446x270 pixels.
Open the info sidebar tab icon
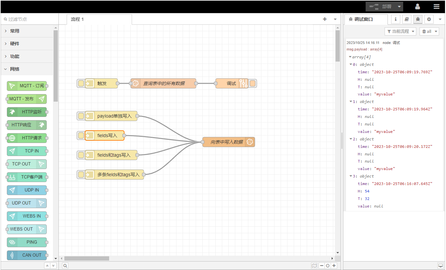click(396, 19)
